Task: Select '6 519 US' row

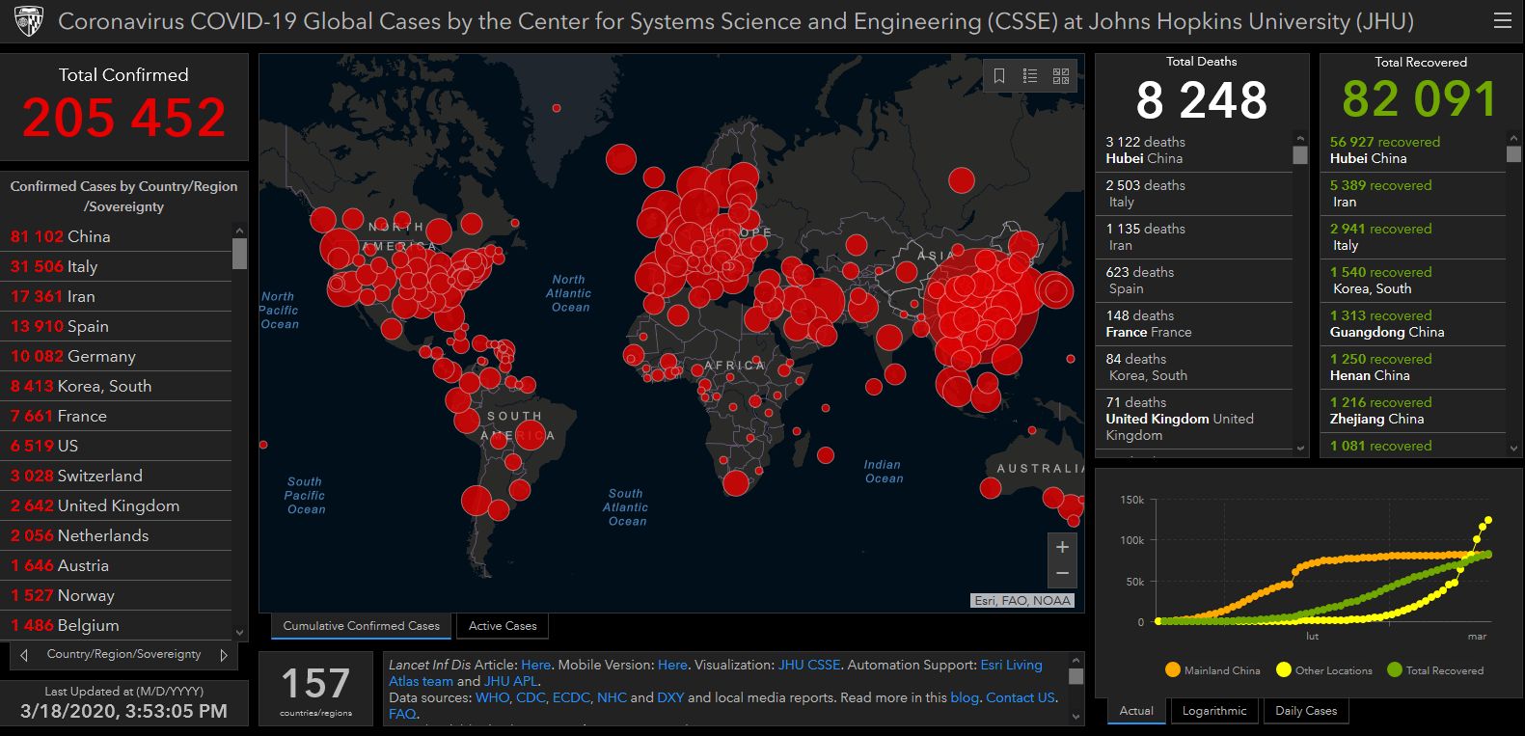Action: click(116, 446)
